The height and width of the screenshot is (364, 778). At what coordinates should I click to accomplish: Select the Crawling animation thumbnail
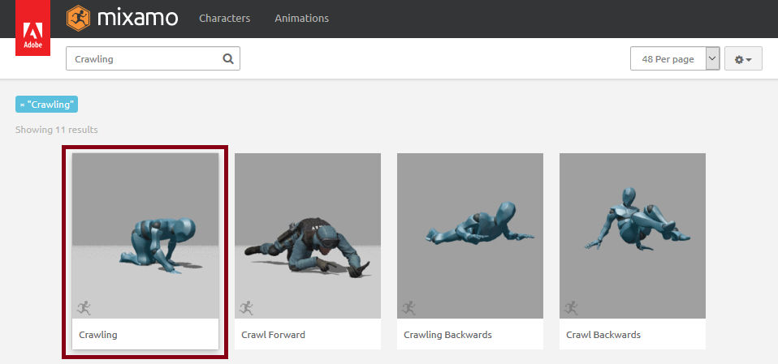(145, 235)
